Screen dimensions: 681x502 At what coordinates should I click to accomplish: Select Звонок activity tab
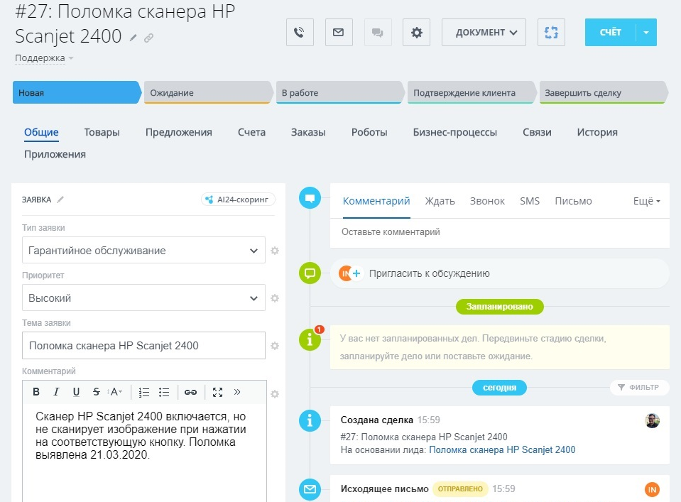(487, 201)
